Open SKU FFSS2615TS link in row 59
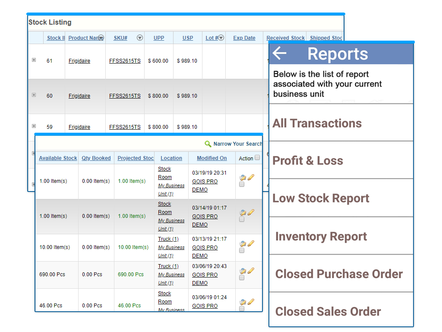The width and height of the screenshot is (442, 332). (x=125, y=127)
